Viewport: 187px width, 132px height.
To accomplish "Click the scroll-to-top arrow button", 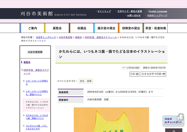I will pos(174,130).
